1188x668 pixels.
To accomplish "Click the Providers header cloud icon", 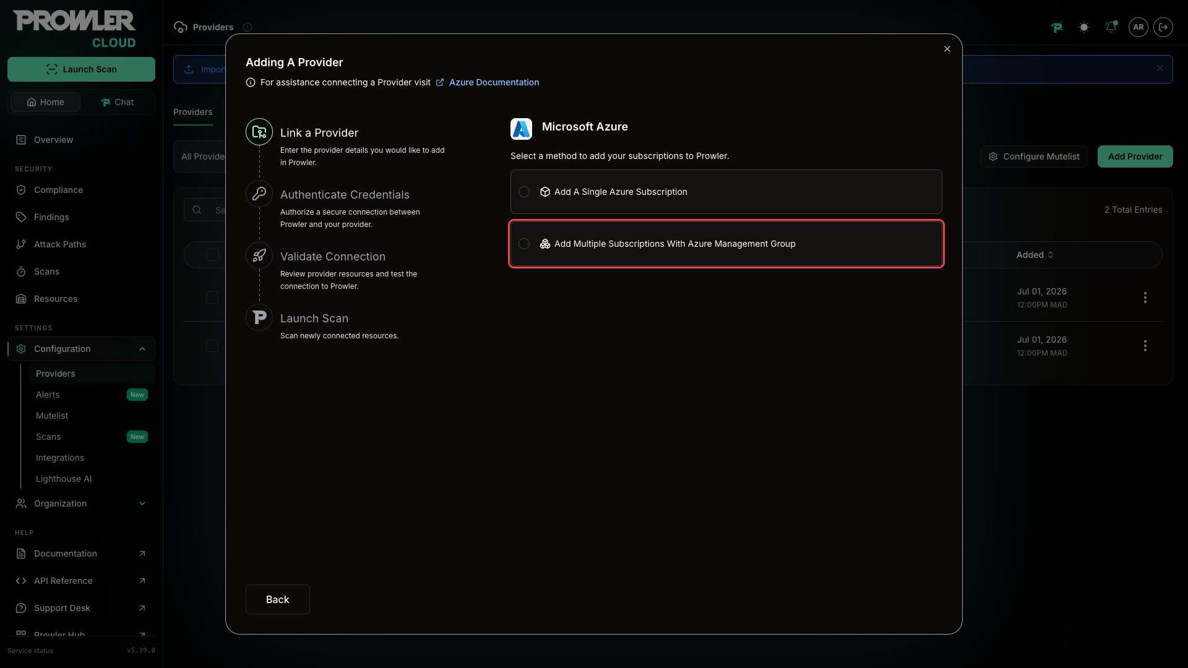I will pyautogui.click(x=181, y=27).
